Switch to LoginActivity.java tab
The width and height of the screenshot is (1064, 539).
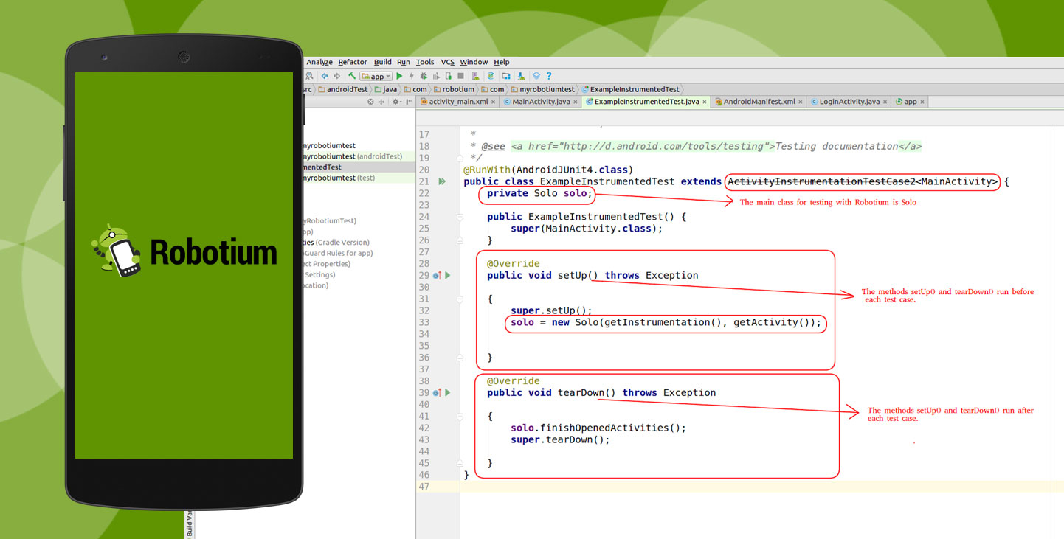coord(849,102)
